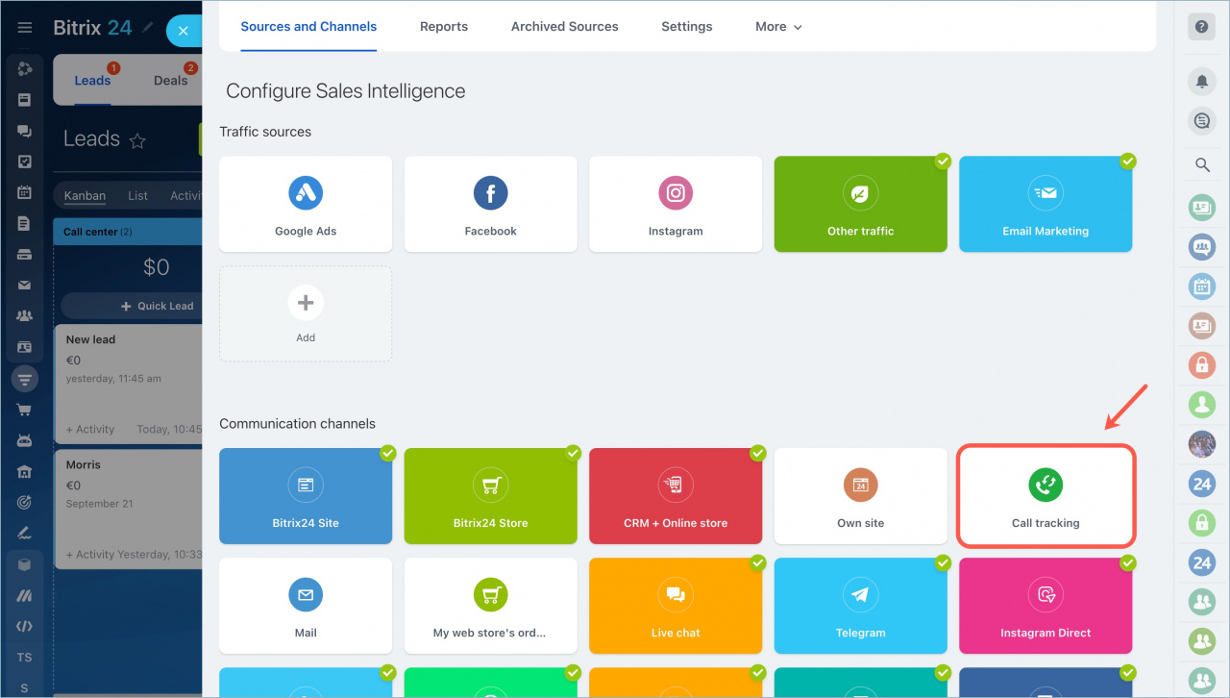
Task: Switch to Sources and Channels tab
Action: pyautogui.click(x=308, y=27)
